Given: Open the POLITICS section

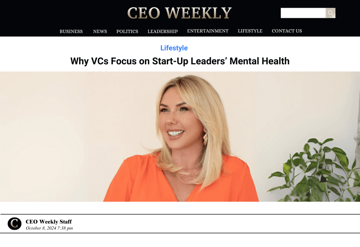Looking at the screenshot, I should [x=127, y=31].
